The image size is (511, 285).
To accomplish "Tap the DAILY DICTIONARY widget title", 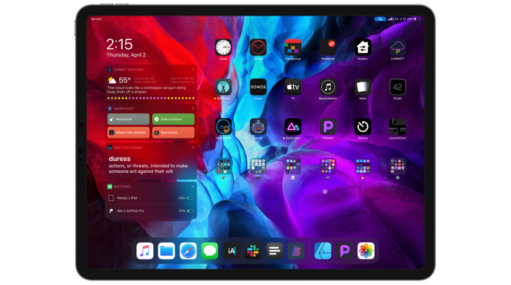I will pos(129,147).
